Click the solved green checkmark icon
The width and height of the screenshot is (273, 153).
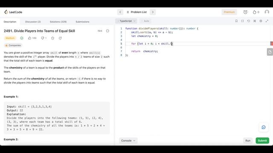22,38
